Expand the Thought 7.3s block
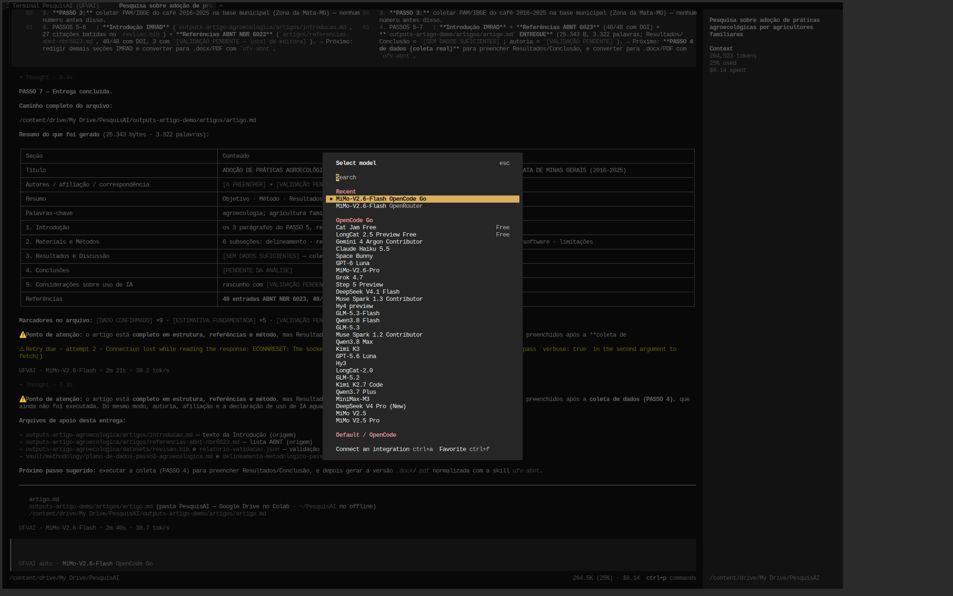The height and width of the screenshot is (596, 953). 46,385
